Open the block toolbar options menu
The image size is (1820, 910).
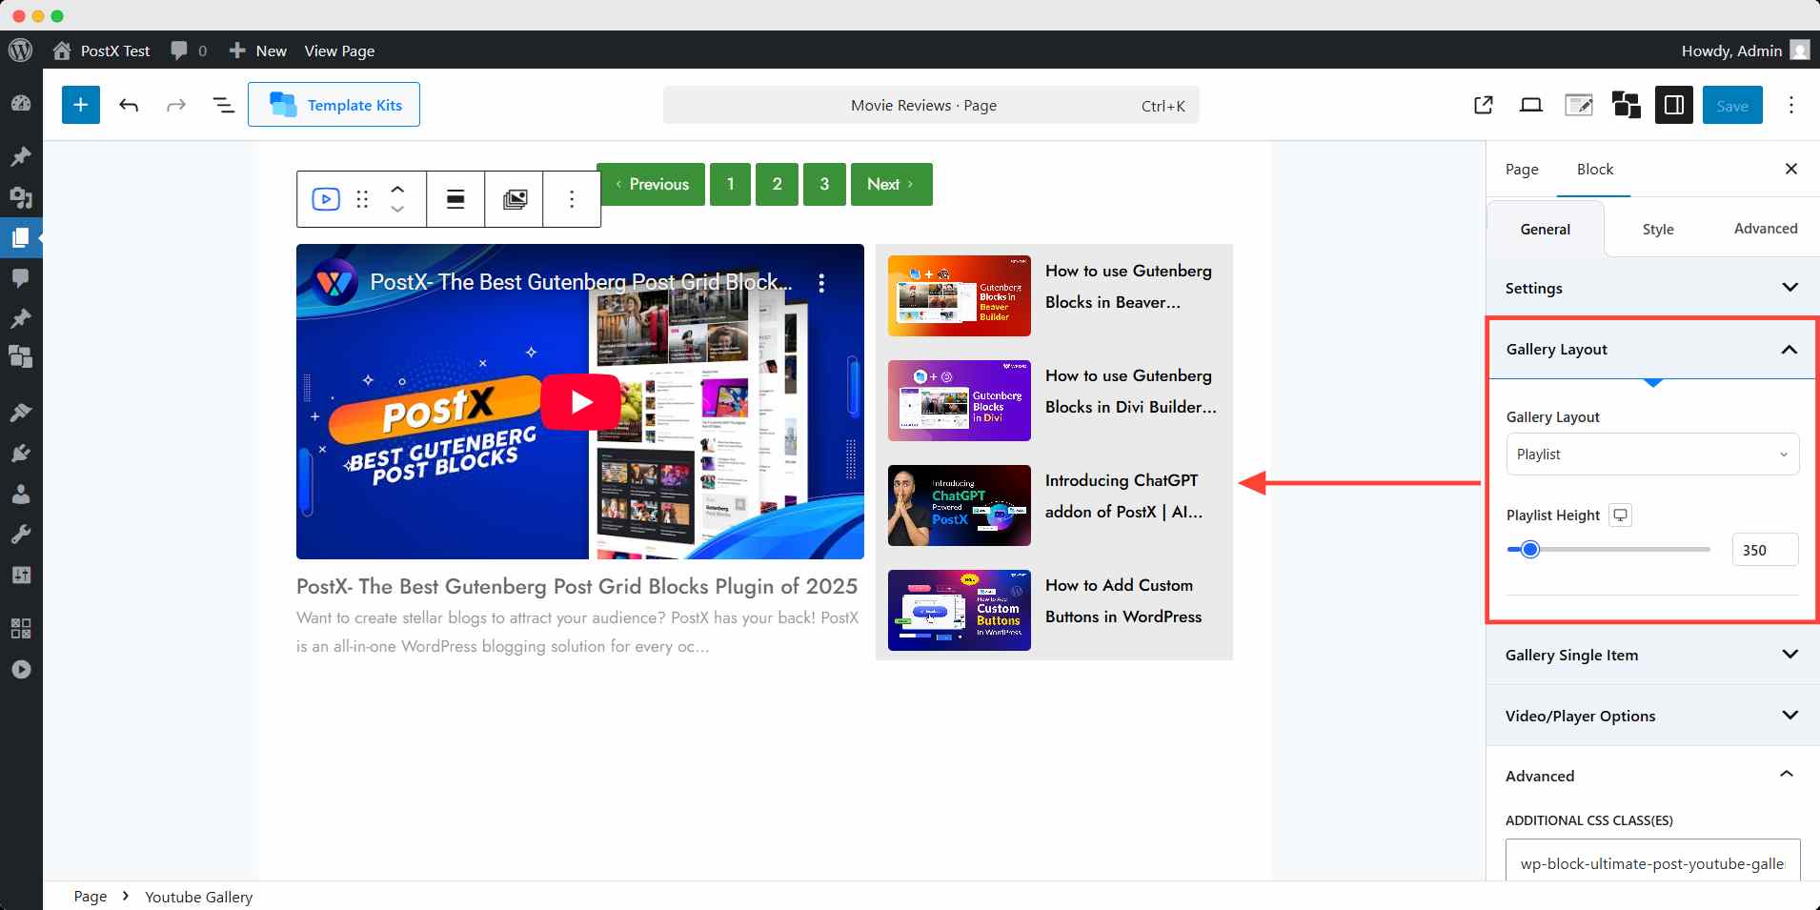[x=572, y=199]
